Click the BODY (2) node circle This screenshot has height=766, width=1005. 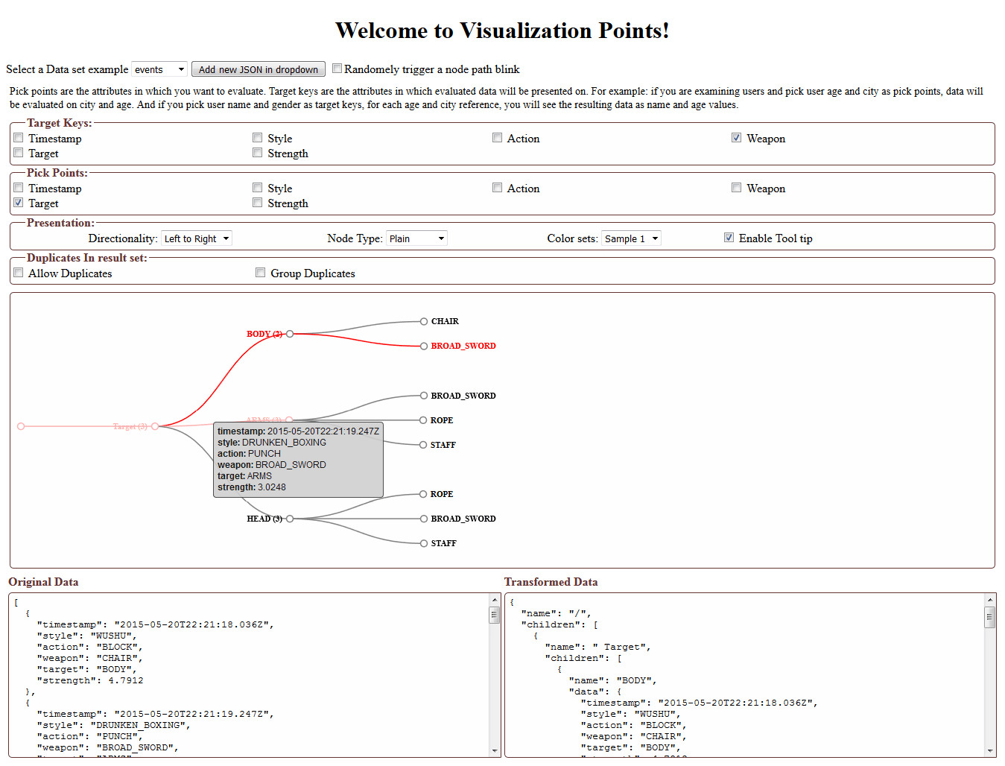pyautogui.click(x=290, y=334)
